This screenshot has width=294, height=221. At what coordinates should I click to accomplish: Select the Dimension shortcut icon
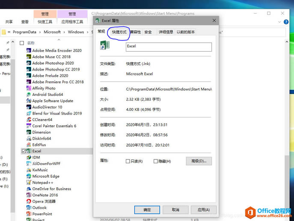pos(29,132)
